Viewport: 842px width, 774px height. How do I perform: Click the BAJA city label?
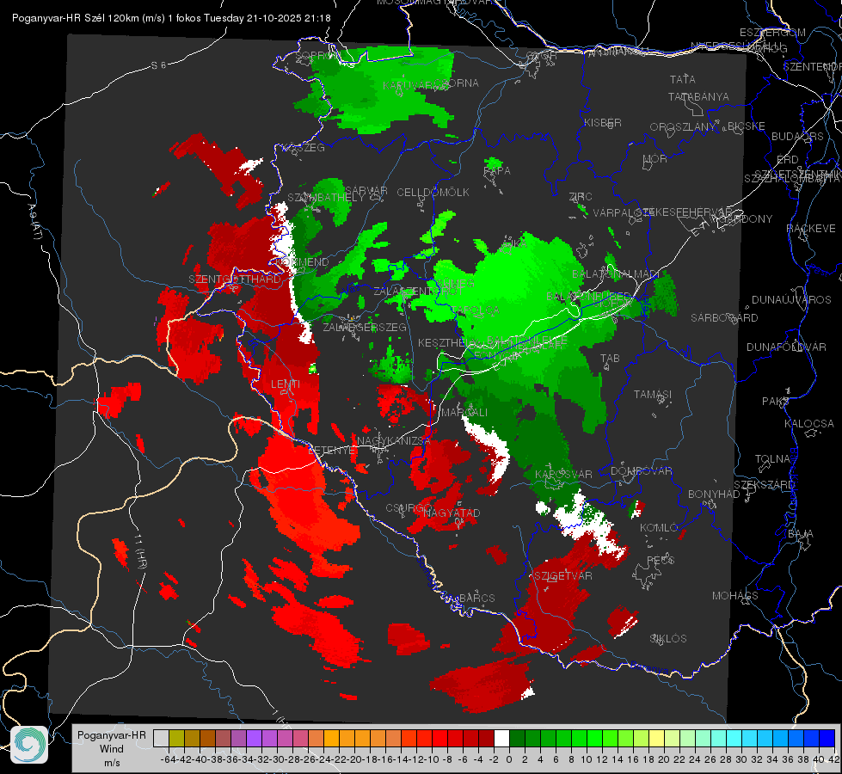pyautogui.click(x=801, y=534)
